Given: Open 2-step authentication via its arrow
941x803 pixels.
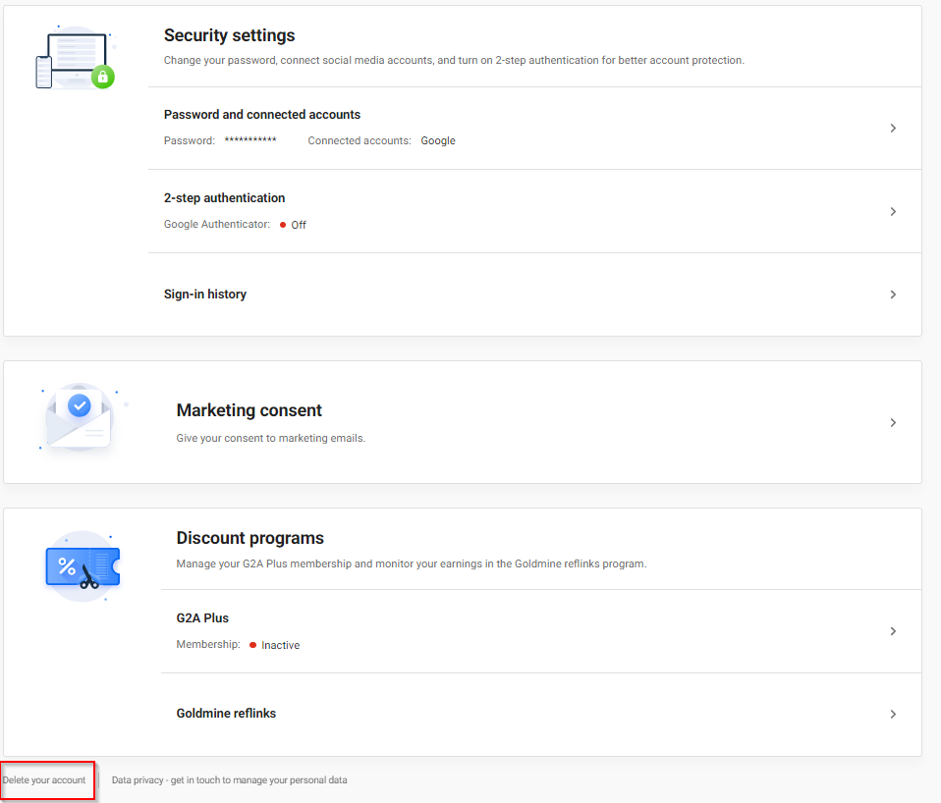Looking at the screenshot, I should click(892, 212).
